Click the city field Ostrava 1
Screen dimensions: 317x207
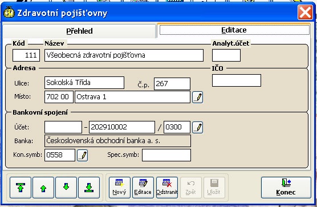coord(132,97)
